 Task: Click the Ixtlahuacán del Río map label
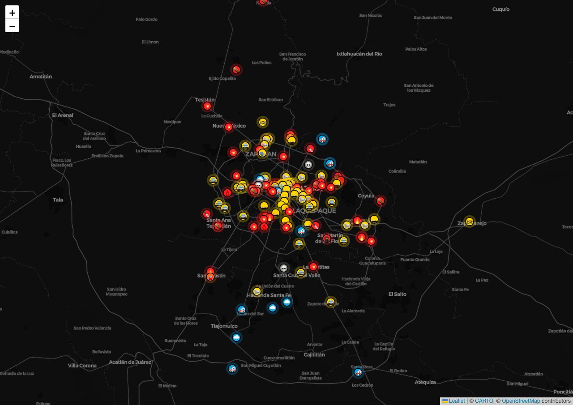coord(359,54)
